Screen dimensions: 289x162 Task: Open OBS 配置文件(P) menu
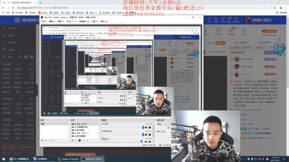pyautogui.click(x=72, y=22)
